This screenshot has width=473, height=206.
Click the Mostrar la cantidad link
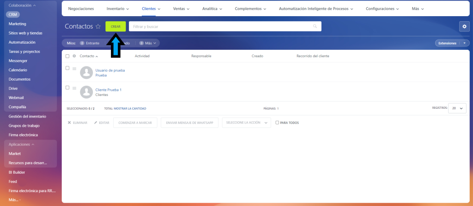pos(130,108)
